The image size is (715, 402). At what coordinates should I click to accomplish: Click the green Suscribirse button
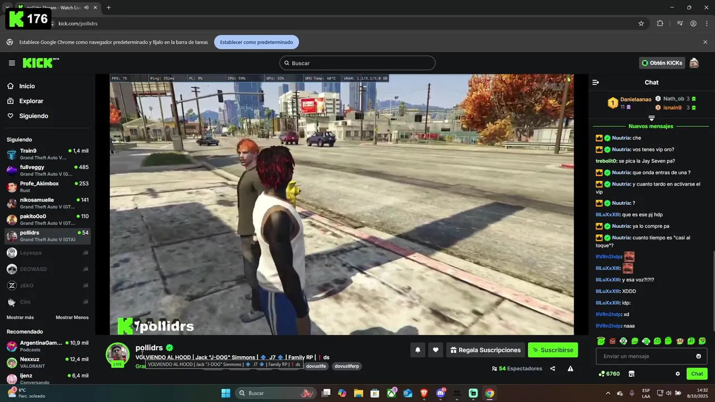553,350
